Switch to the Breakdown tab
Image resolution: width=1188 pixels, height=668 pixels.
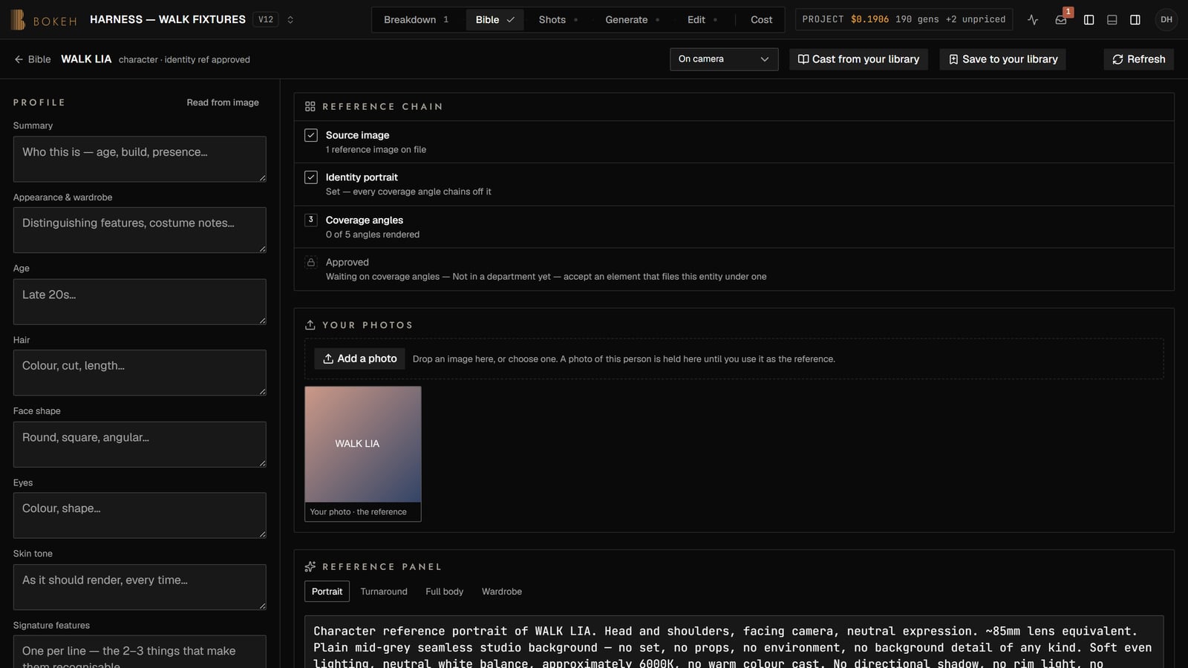point(417,20)
